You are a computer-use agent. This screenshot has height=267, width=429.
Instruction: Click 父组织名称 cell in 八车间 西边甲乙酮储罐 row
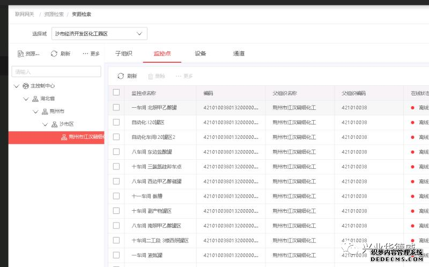pos(294,181)
